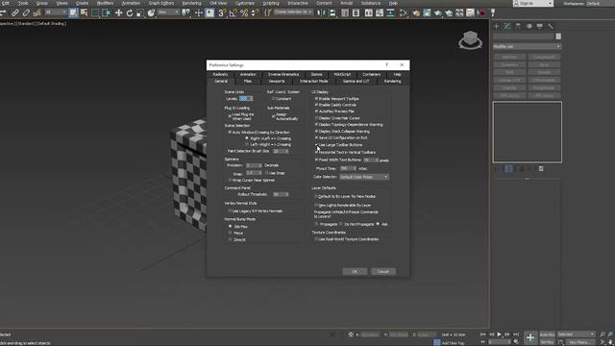Click the Unlink Selection icon

tap(26, 12)
